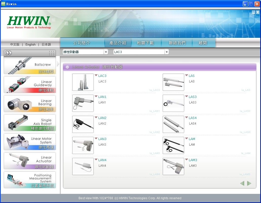Click the la_LAS code label

pos(246,90)
